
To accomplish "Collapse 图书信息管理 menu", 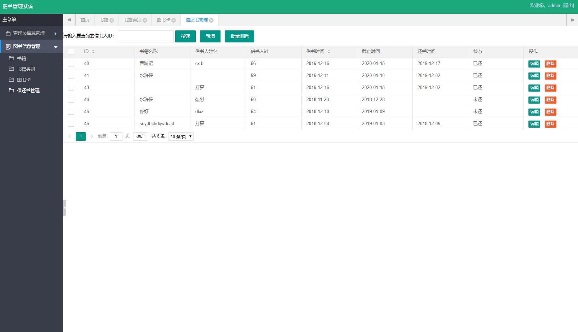I will pos(31,47).
